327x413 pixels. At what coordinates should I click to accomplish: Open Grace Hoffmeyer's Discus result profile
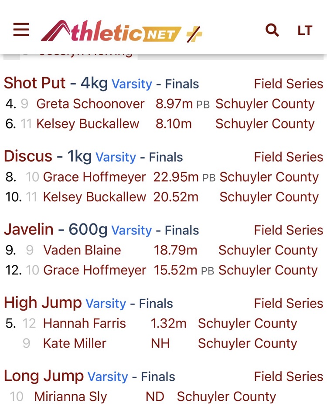(95, 177)
